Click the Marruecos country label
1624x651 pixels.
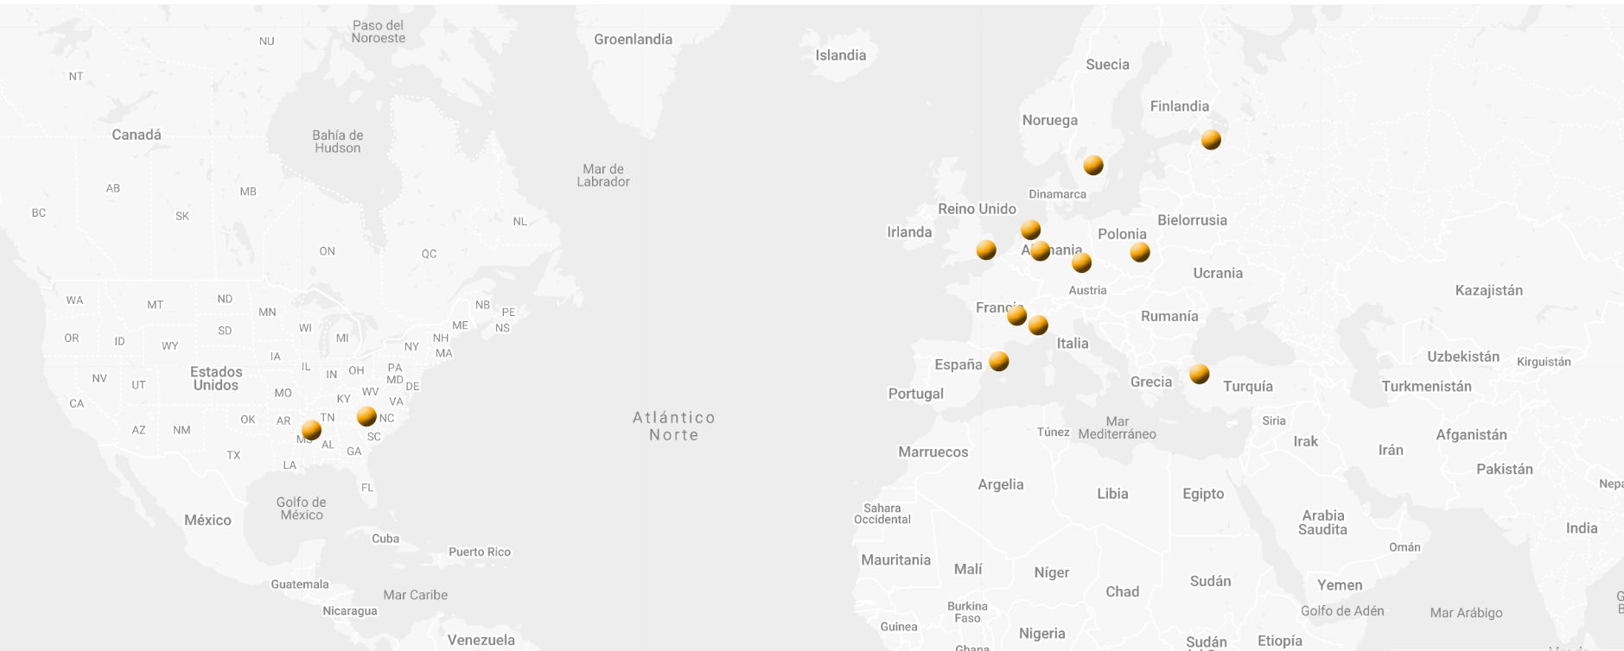[x=933, y=452]
